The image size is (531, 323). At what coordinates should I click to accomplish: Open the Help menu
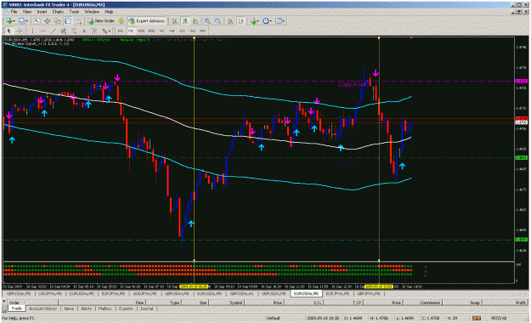click(x=109, y=12)
